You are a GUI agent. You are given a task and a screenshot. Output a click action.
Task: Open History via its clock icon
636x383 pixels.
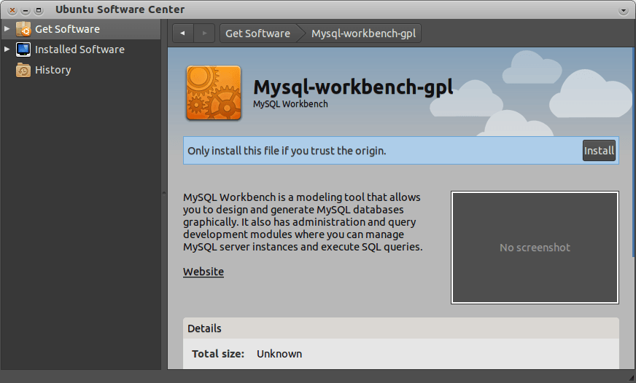point(23,70)
